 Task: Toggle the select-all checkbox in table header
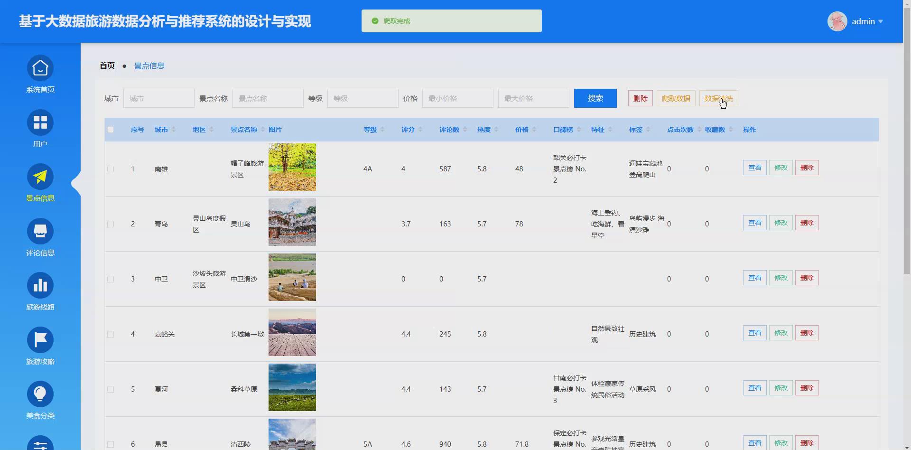(x=111, y=129)
